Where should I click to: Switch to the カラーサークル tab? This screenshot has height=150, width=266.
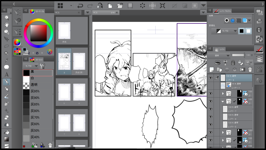[37, 11]
